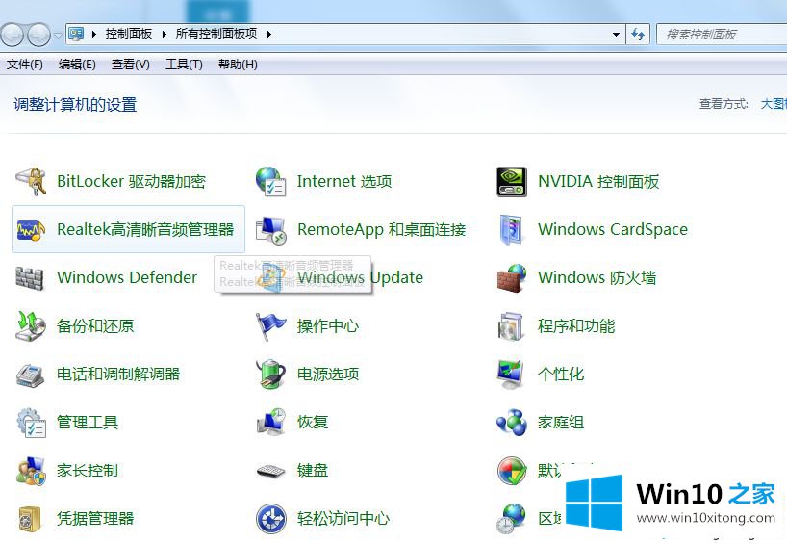The height and width of the screenshot is (543, 787).
Task: Expand the address bar history dropdown arrow
Action: coord(616,34)
